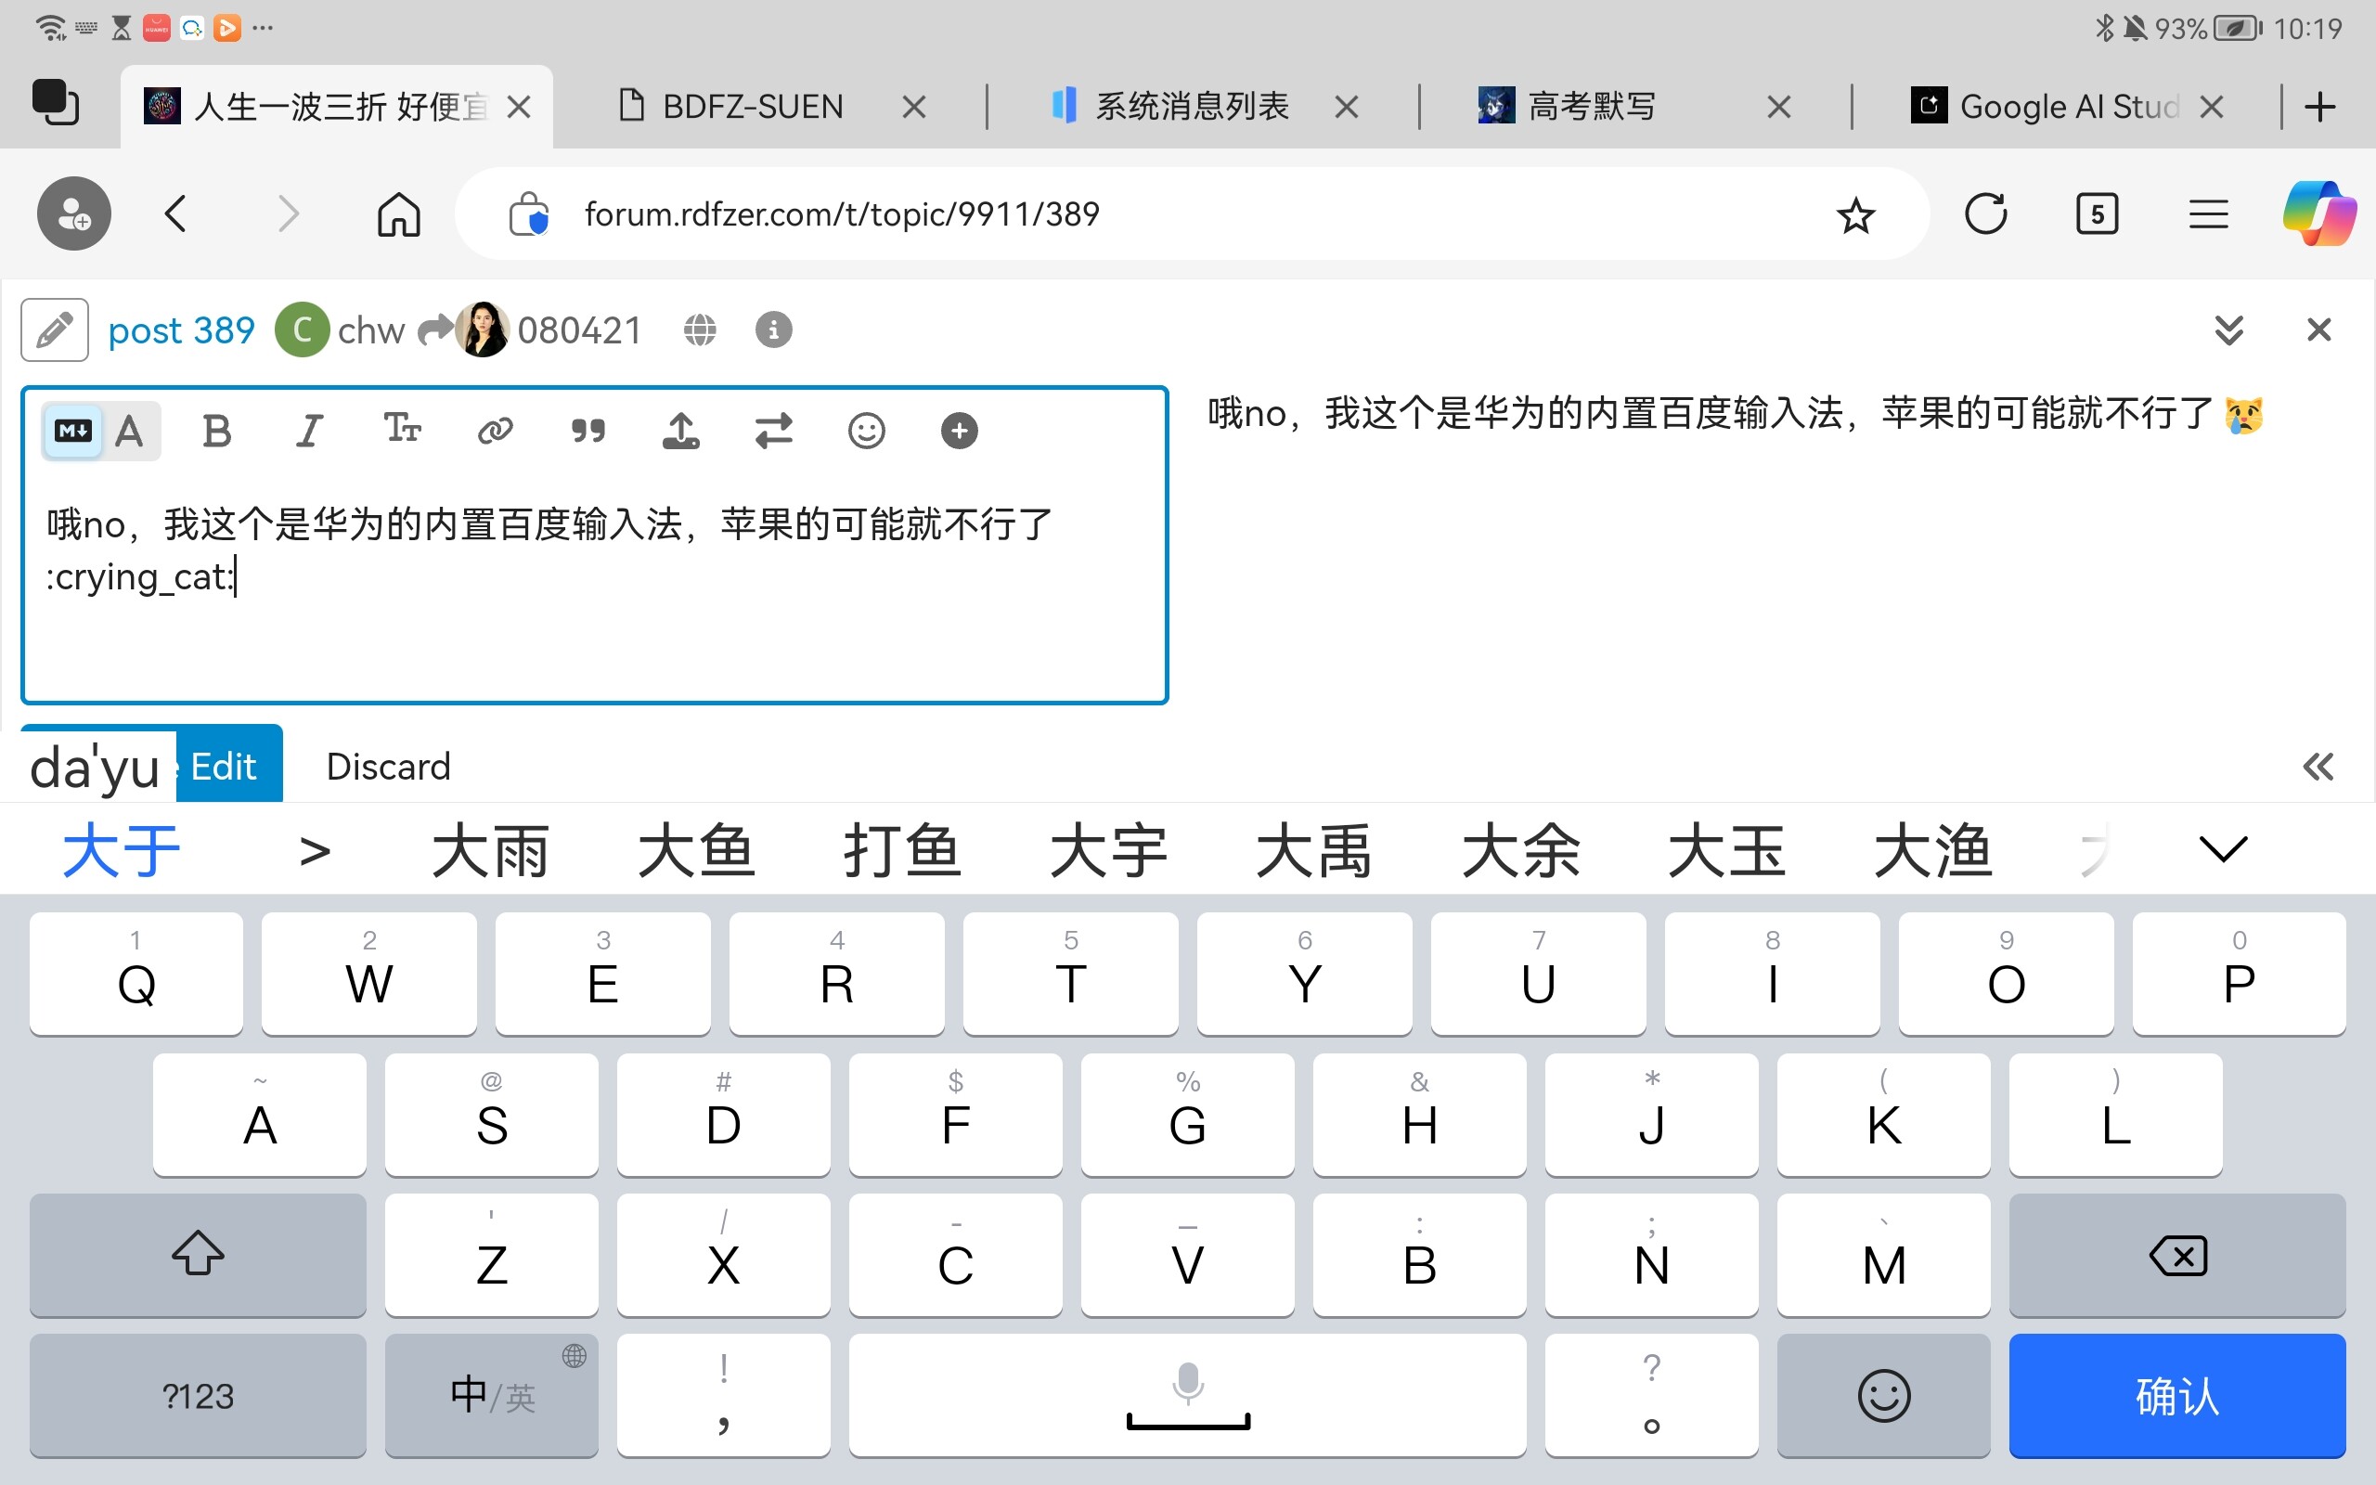This screenshot has height=1485, width=2376.
Task: Insert a hyperlink via link icon
Action: [495, 432]
